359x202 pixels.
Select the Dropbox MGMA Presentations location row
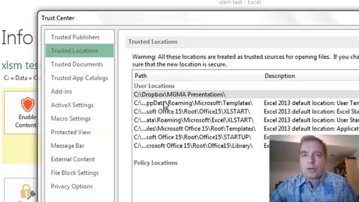click(246, 94)
